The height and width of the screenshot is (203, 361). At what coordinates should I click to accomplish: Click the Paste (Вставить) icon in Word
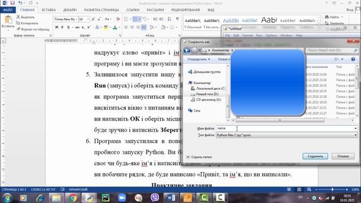click(8, 20)
